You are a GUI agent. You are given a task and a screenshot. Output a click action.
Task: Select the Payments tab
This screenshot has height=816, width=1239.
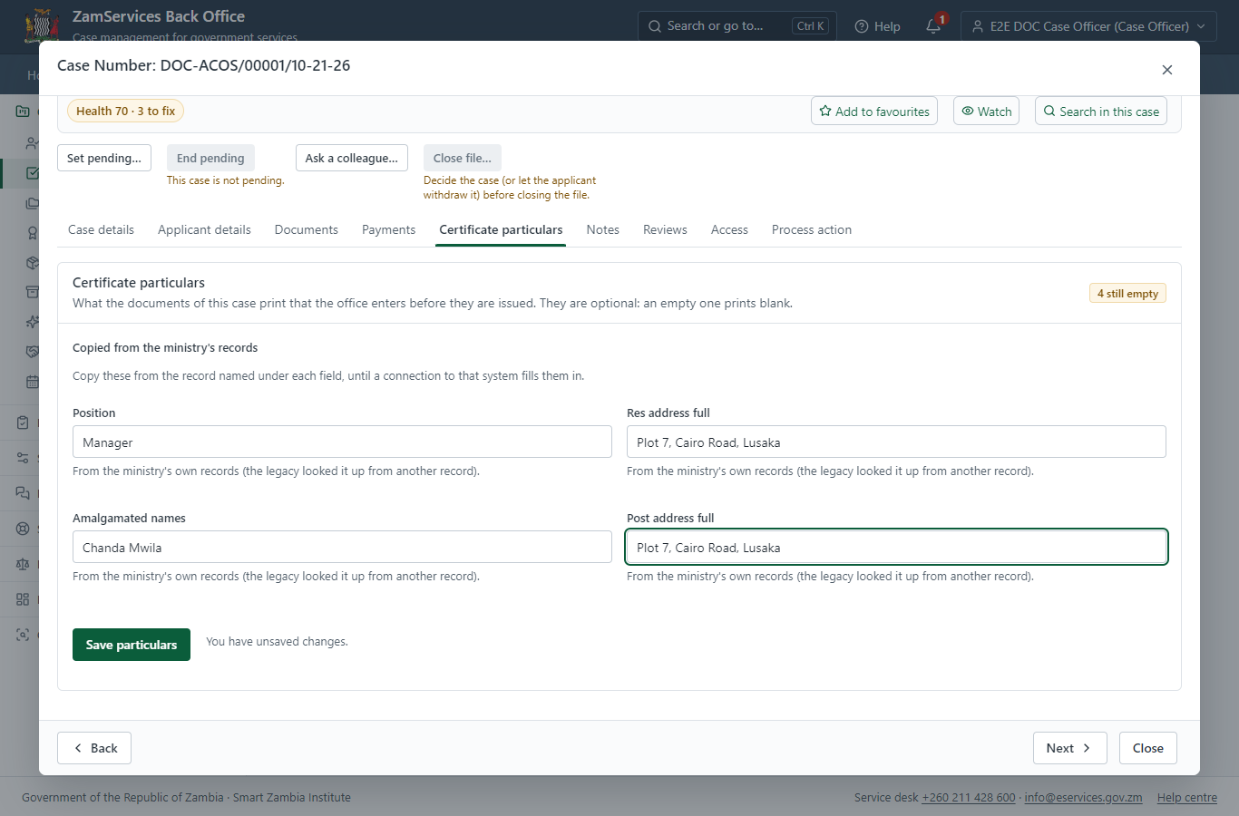tap(388, 229)
